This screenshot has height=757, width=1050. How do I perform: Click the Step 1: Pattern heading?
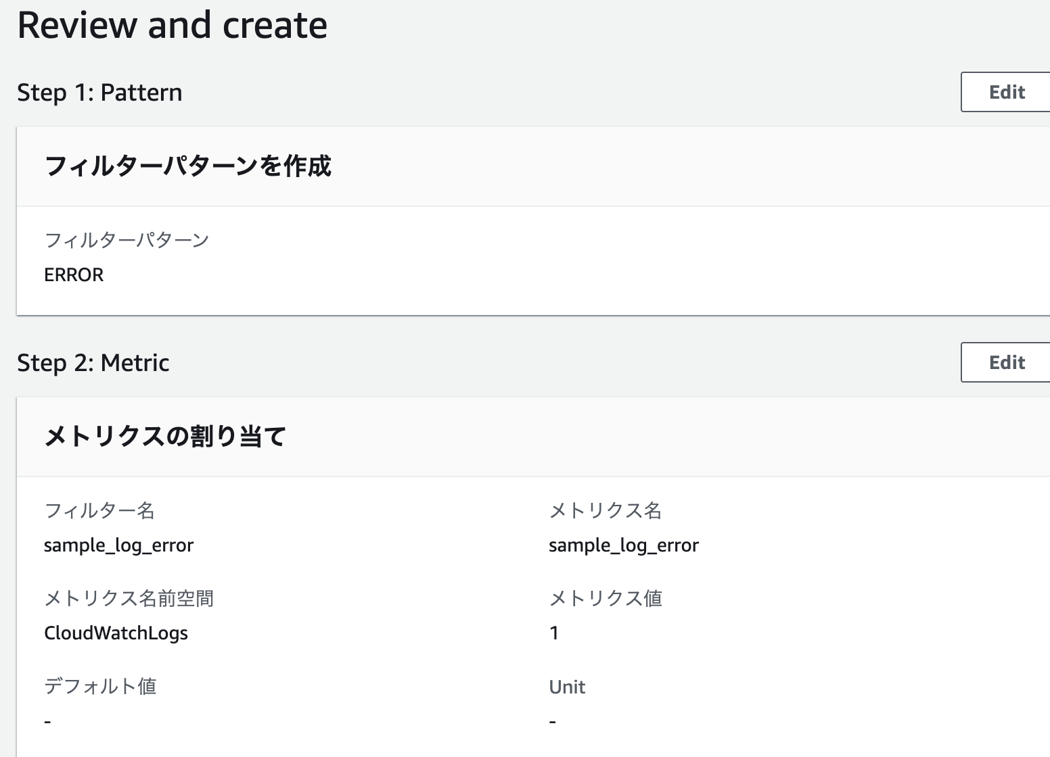coord(99,92)
